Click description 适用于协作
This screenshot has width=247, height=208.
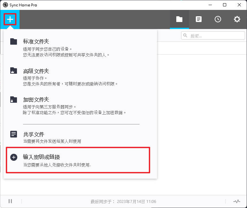(x=35, y=78)
